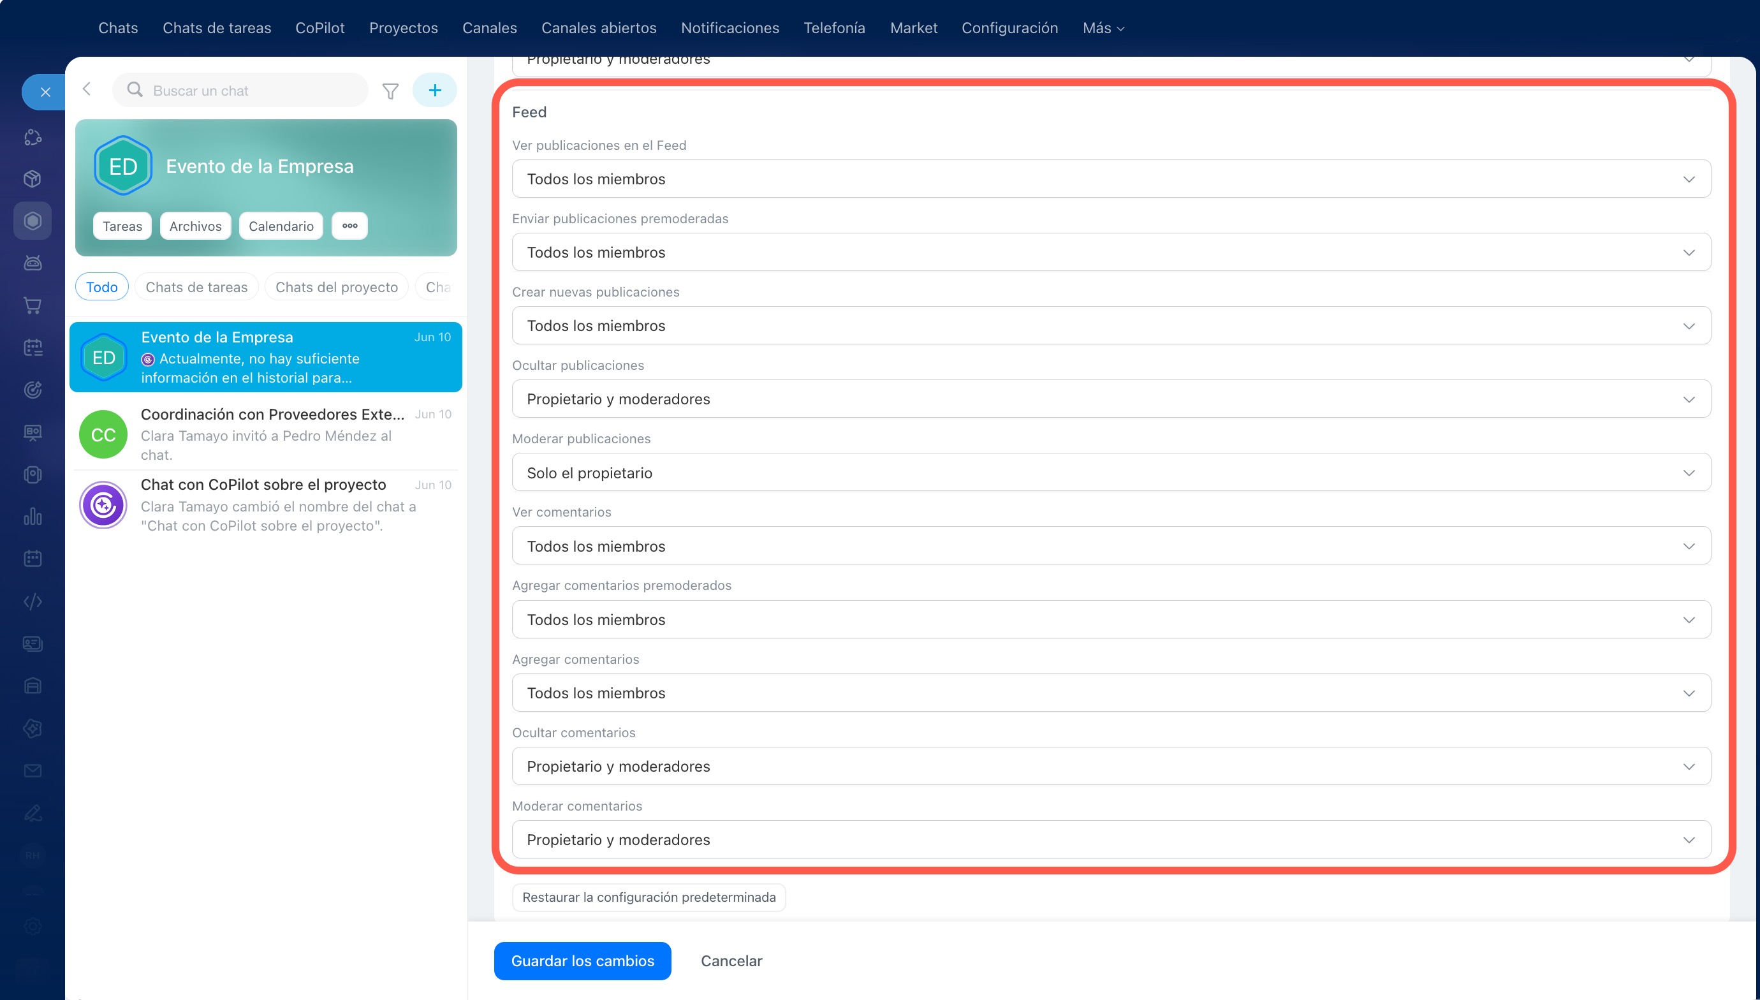
Task: Click Cancelar link
Action: [731, 961]
